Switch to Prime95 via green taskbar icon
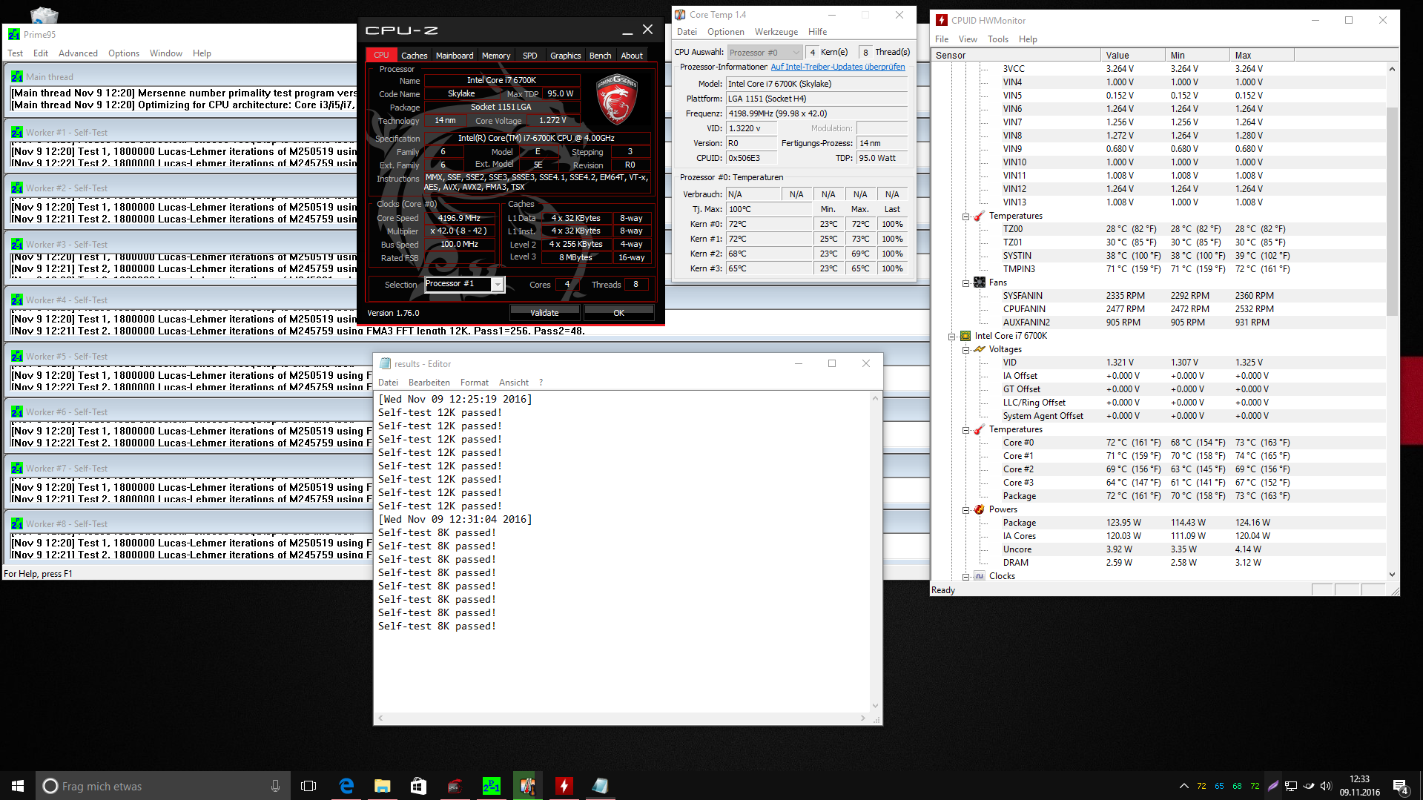 [492, 786]
